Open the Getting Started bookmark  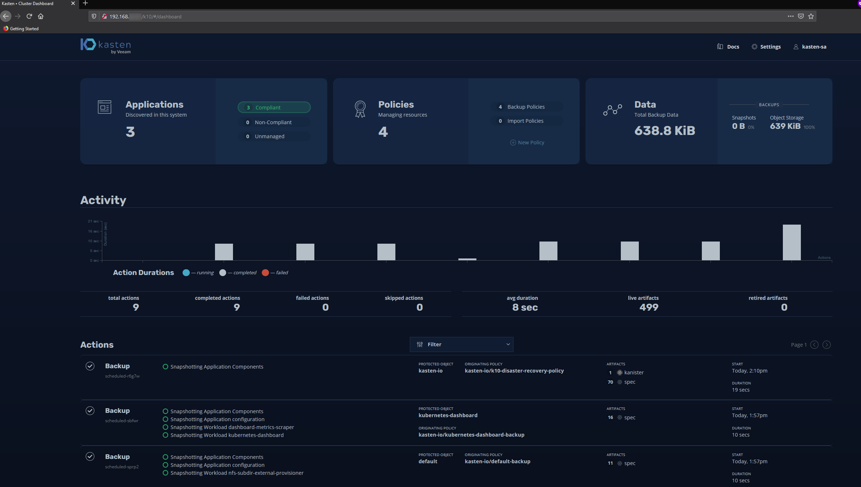click(x=21, y=29)
